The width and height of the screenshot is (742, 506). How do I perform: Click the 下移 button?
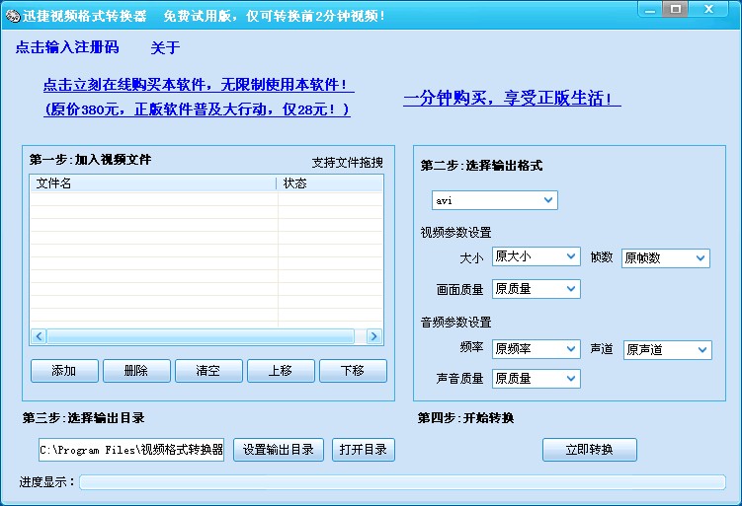353,371
